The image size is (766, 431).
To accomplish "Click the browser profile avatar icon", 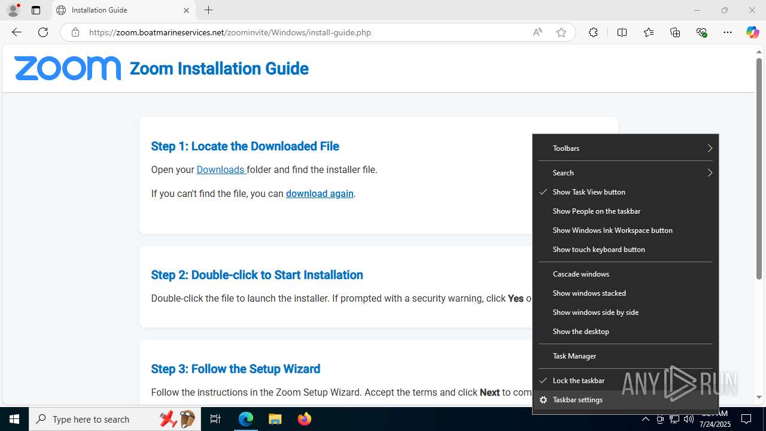I will [x=13, y=10].
